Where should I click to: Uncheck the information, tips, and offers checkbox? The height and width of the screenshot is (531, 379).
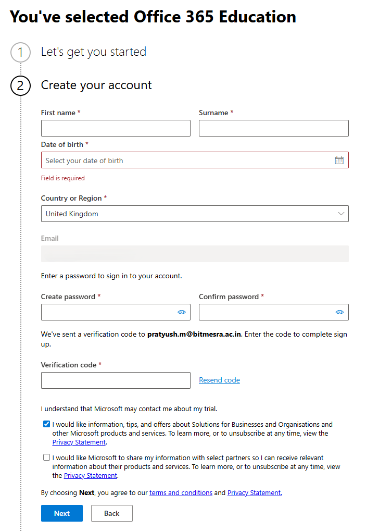click(x=47, y=424)
